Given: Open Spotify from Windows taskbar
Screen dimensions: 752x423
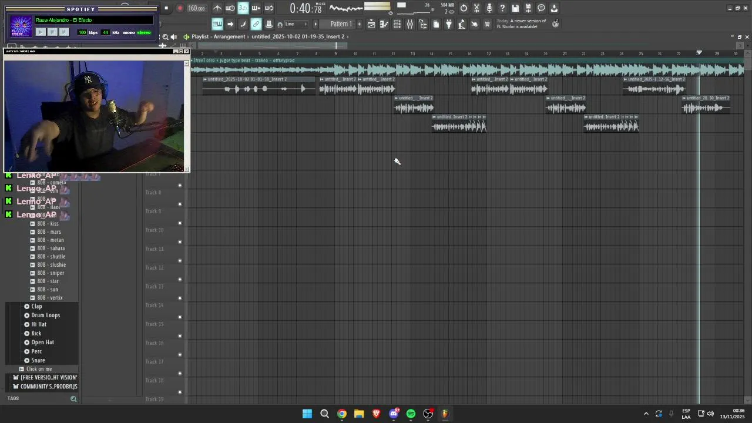Looking at the screenshot, I should (x=411, y=414).
